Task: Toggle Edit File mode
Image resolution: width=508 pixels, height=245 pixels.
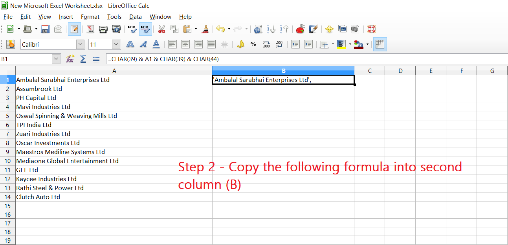Action: coord(74,29)
